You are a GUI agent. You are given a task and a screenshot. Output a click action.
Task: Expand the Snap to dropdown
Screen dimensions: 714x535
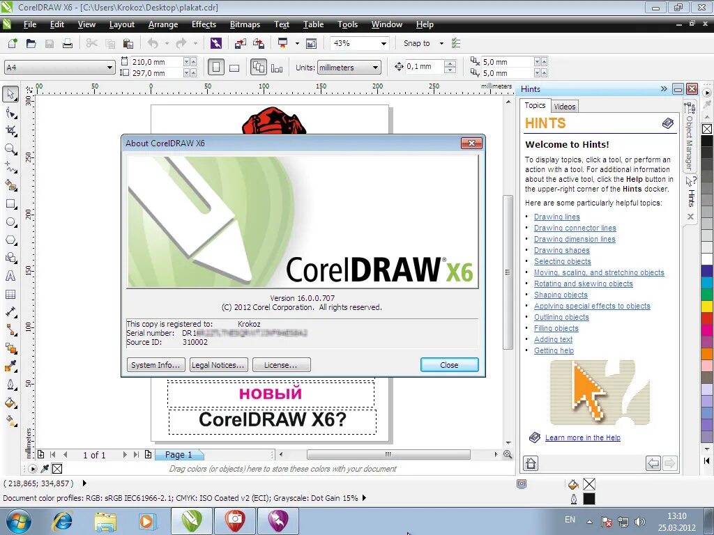[x=441, y=43]
